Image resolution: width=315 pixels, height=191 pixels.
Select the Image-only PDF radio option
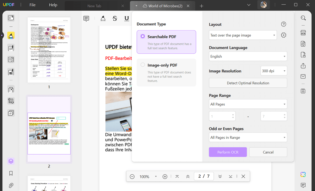(143, 65)
